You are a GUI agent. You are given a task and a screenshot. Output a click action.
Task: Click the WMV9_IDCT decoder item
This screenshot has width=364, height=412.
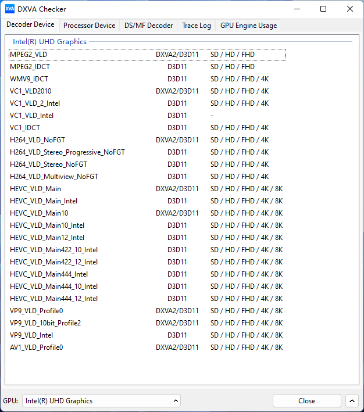coord(29,79)
